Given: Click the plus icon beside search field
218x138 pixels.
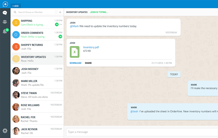Looking at the screenshot, I should [x=60, y=12].
